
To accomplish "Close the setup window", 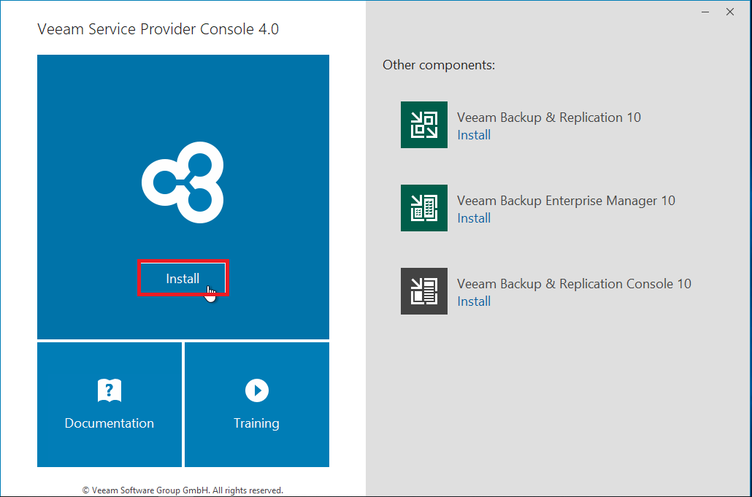I will point(730,12).
